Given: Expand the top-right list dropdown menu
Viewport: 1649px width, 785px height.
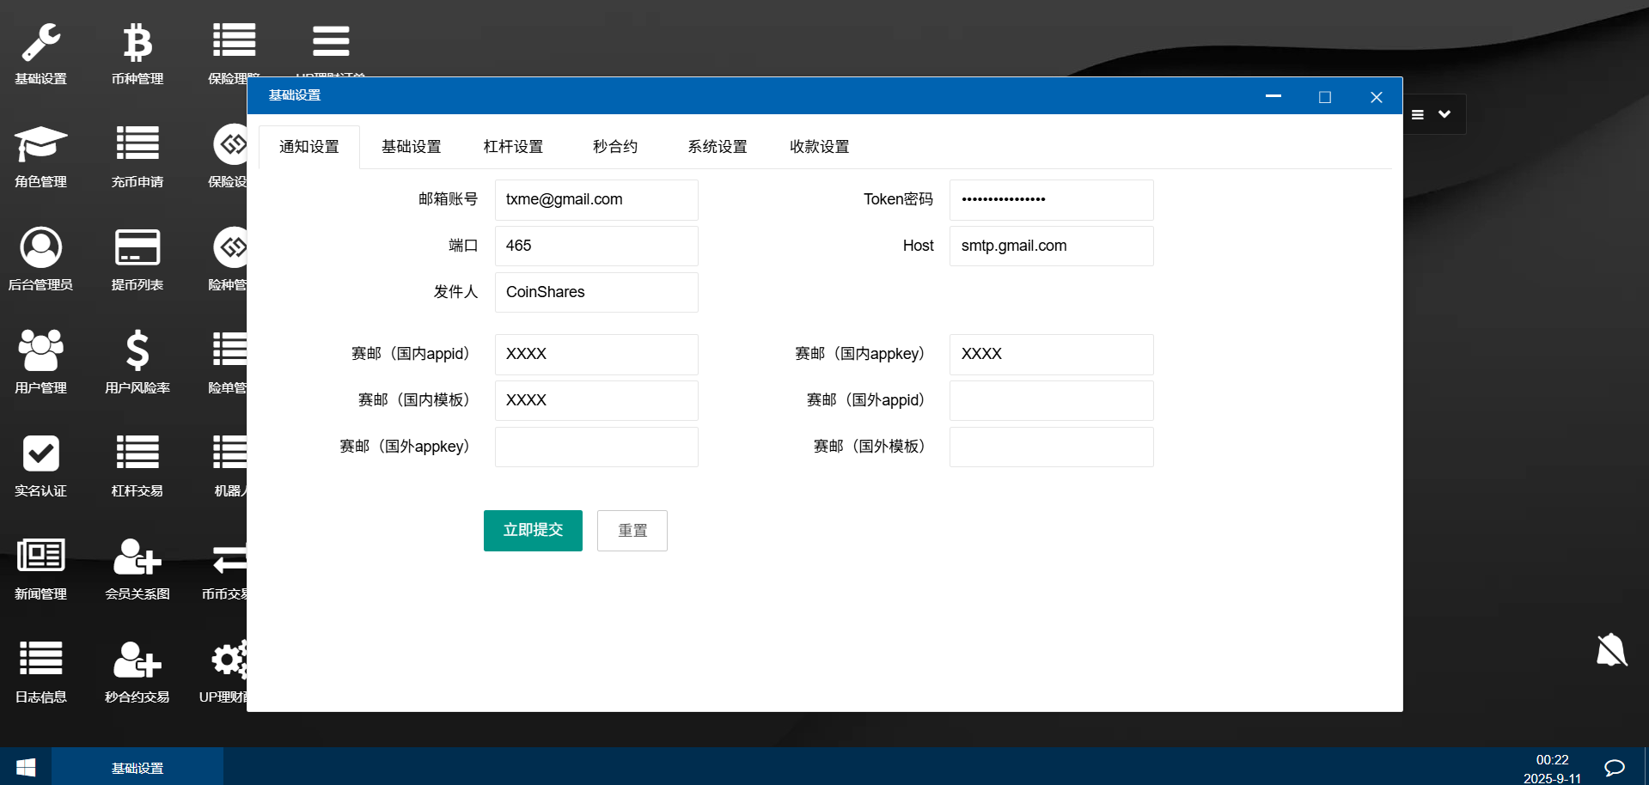Looking at the screenshot, I should tap(1432, 114).
